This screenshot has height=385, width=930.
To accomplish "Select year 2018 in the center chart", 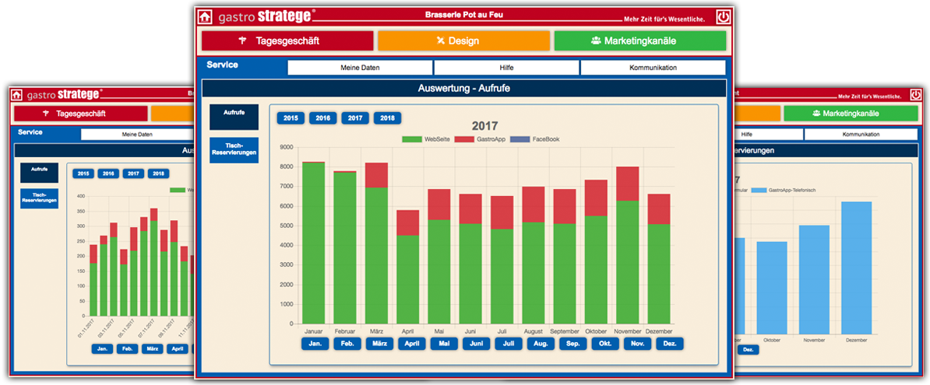I will tap(386, 118).
